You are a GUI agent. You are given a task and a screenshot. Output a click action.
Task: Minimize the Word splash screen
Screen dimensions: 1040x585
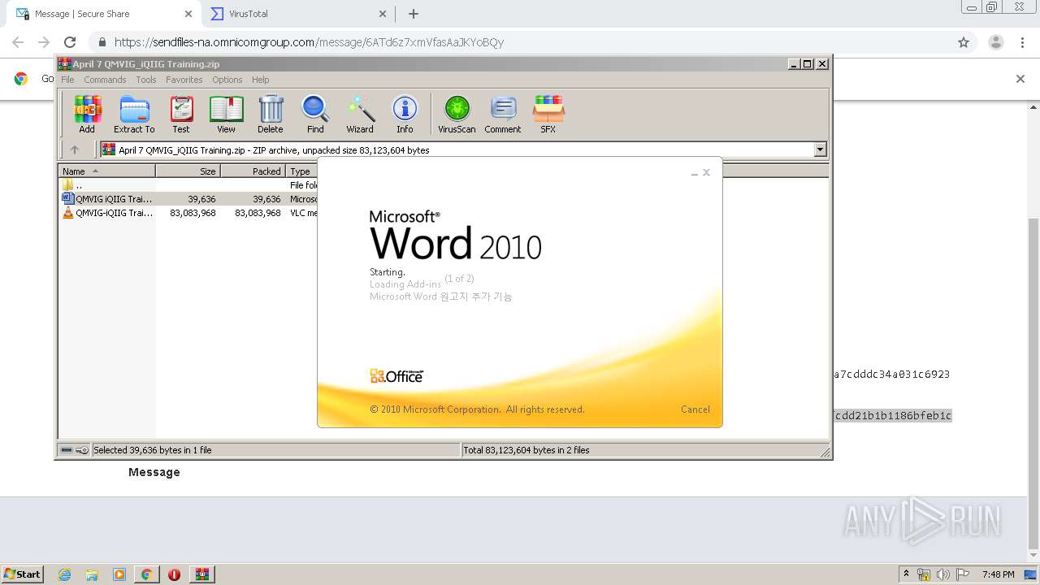[695, 173]
